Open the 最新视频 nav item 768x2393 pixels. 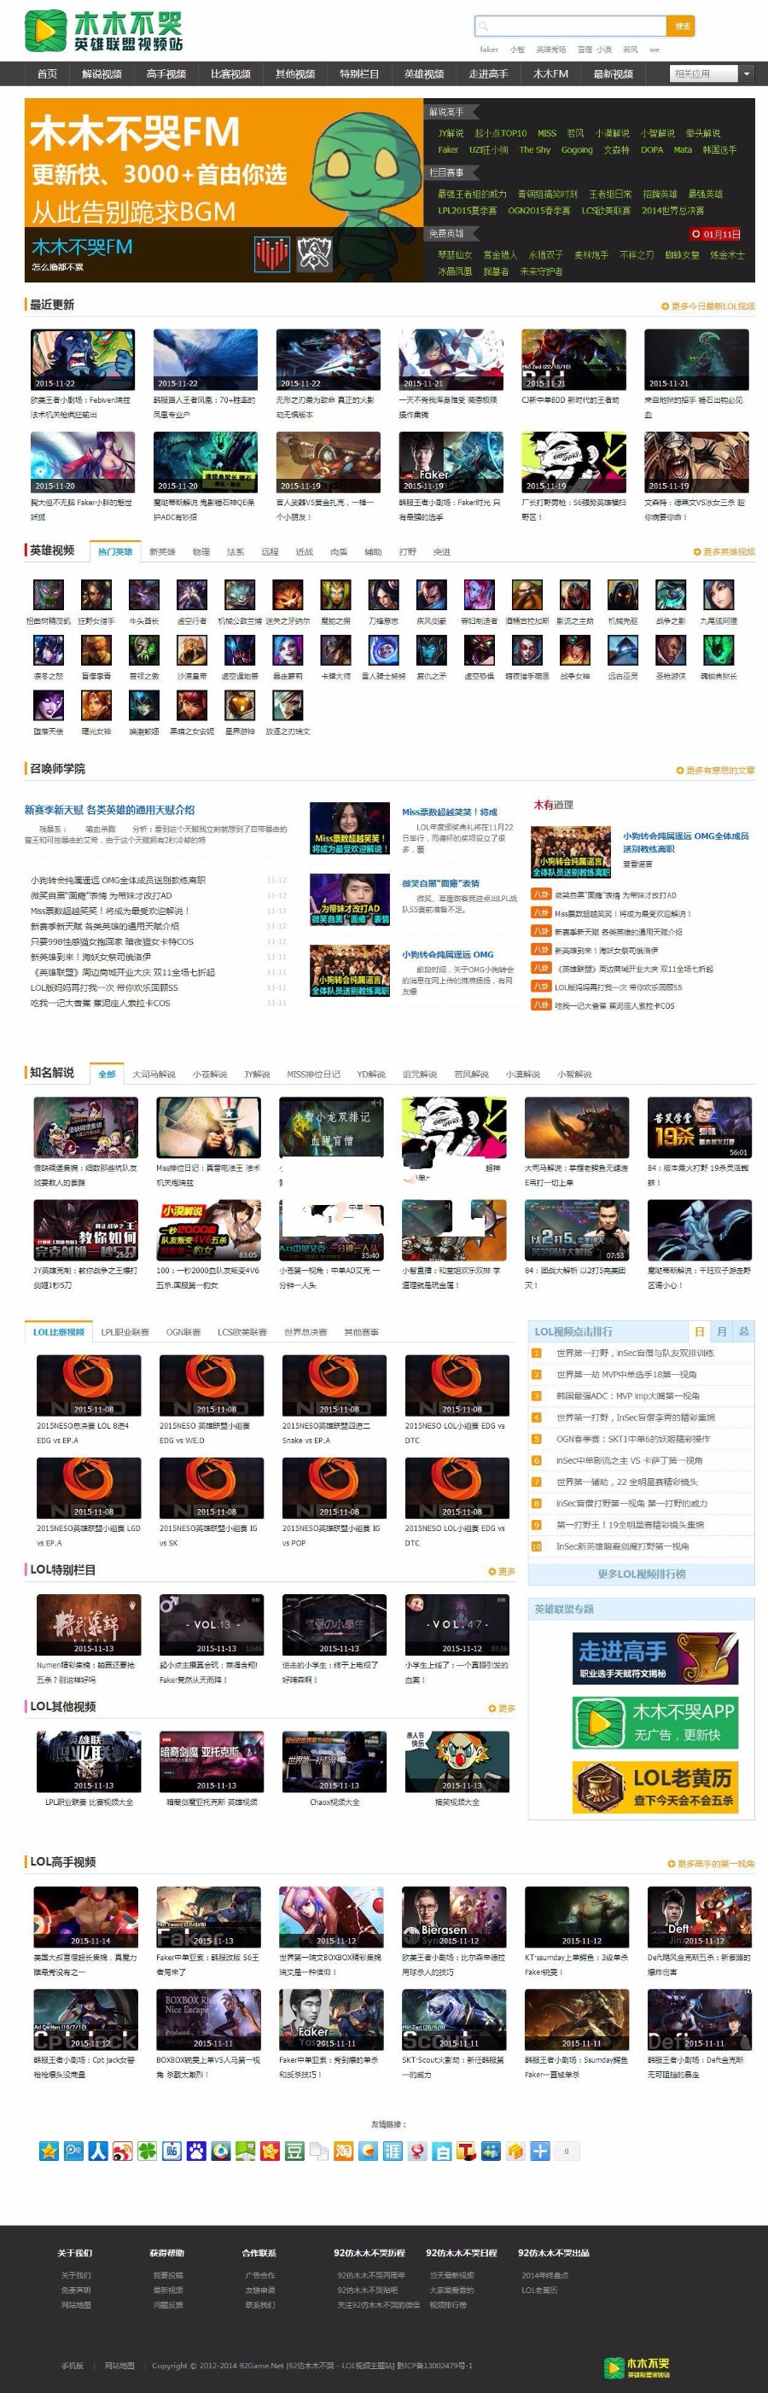click(x=613, y=73)
